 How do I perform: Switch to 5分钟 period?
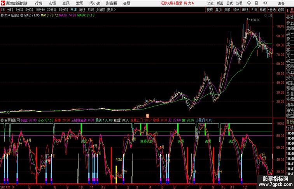[x=29, y=10]
